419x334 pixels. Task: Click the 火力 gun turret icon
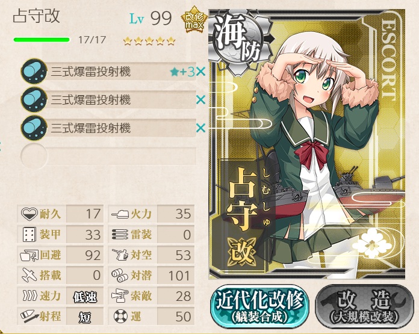coord(120,214)
